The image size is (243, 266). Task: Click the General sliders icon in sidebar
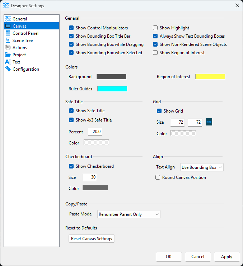pyautogui.click(x=8, y=19)
